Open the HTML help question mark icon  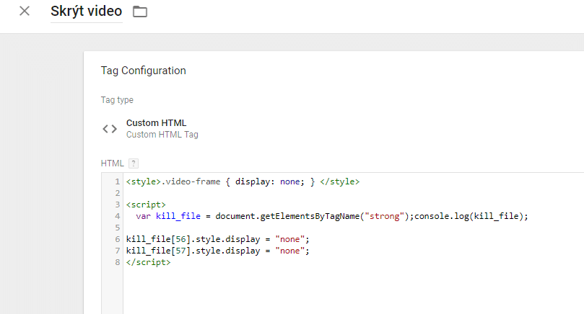[134, 163]
